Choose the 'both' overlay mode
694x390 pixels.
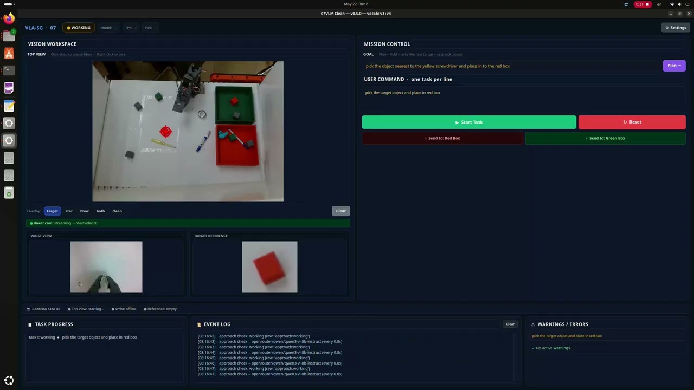pos(100,211)
